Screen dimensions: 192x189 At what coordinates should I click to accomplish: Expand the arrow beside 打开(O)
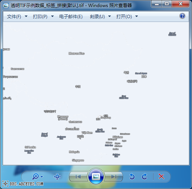[136, 16]
